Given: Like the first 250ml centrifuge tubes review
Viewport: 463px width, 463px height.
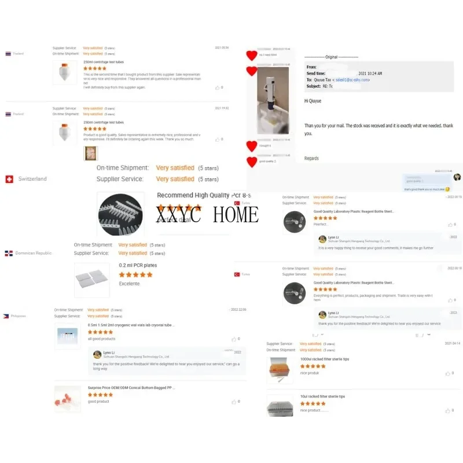Looking at the screenshot, I should 218,88.
